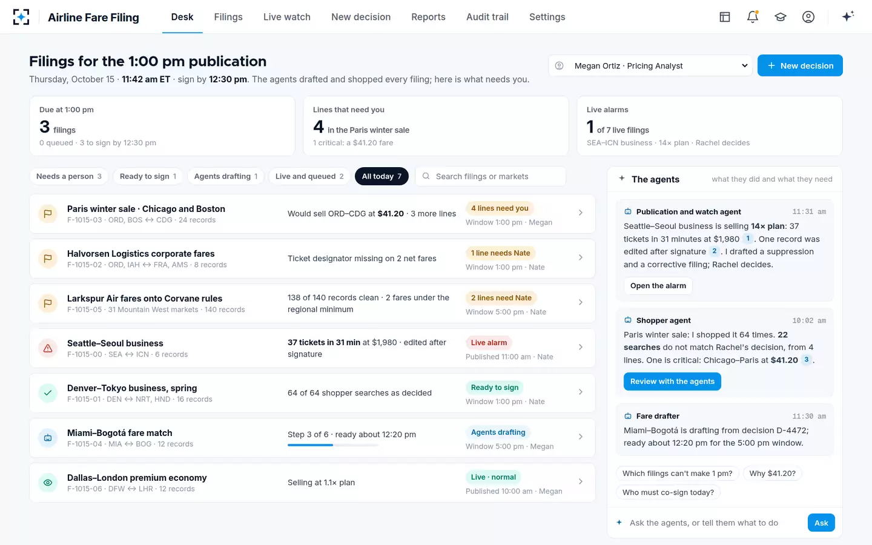Viewport: 872px width, 545px height.
Task: Click Review with the agents
Action: 672,381
